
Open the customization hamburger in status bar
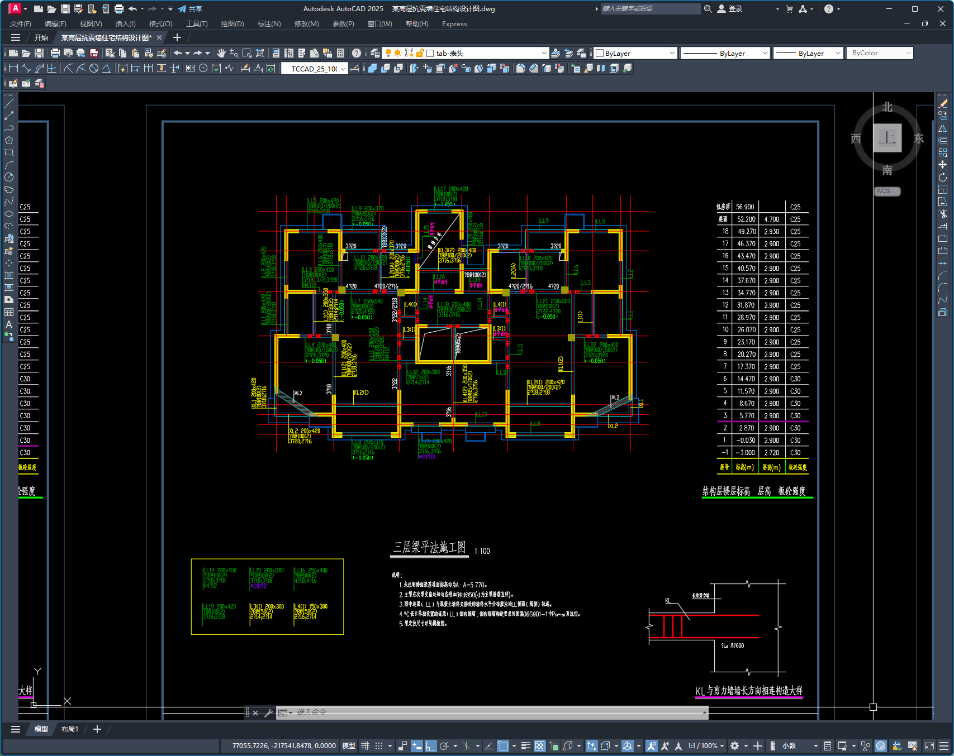(944, 746)
